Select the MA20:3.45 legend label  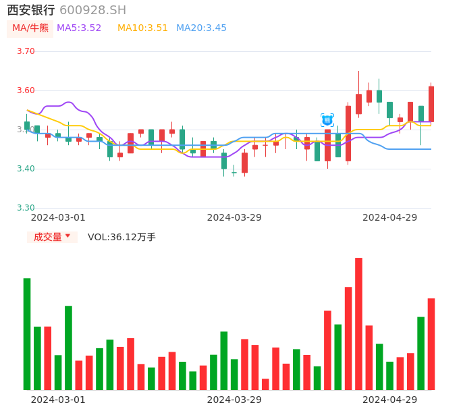click(201, 28)
